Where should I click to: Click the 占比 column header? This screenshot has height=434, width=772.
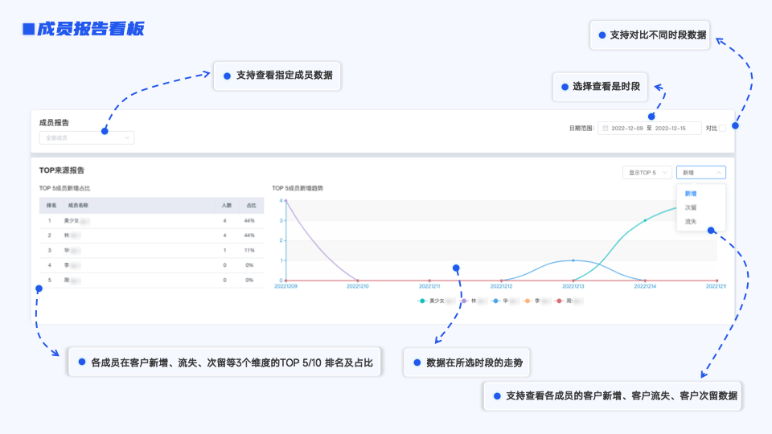pyautogui.click(x=250, y=206)
